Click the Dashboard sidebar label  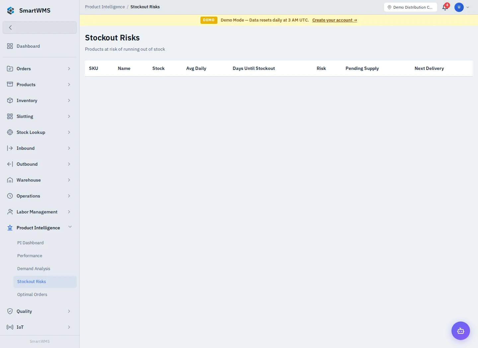coord(28,46)
